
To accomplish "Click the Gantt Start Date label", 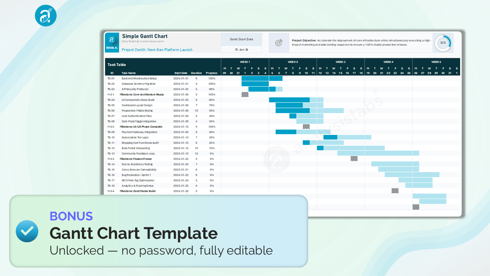I will (242, 39).
